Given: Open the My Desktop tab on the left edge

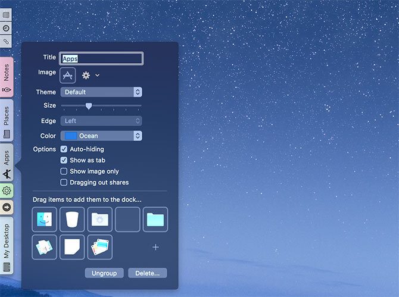Looking at the screenshot, I should pyautogui.click(x=7, y=246).
